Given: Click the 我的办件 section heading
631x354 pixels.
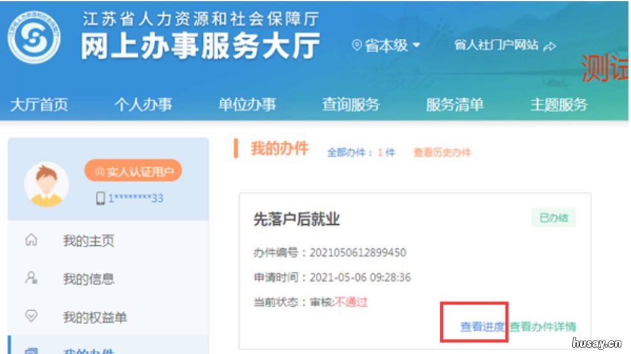Looking at the screenshot, I should click(279, 148).
